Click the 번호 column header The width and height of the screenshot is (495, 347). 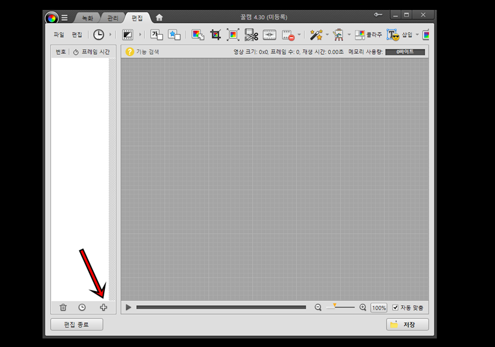tap(61, 52)
